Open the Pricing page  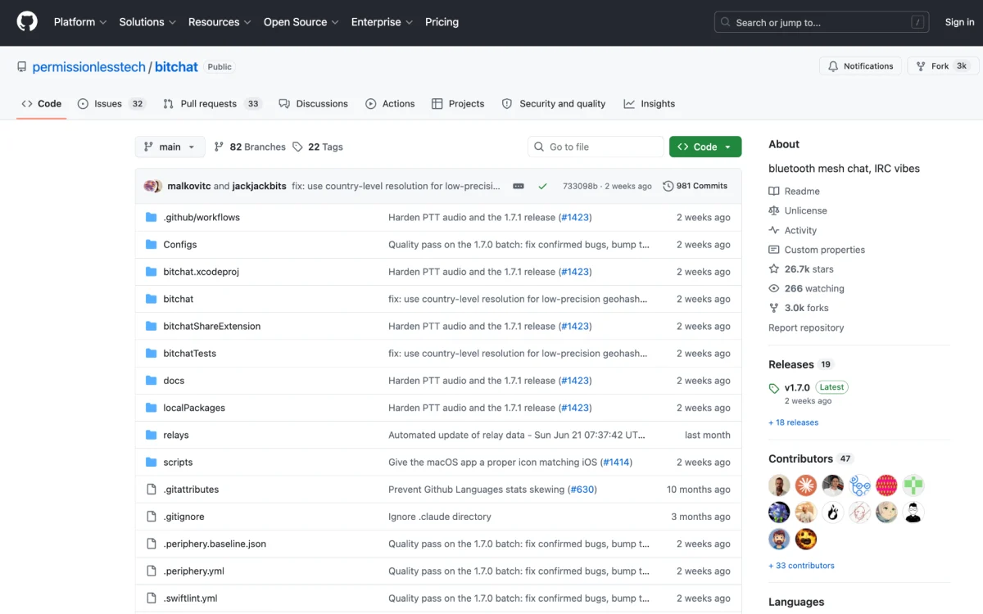(442, 22)
